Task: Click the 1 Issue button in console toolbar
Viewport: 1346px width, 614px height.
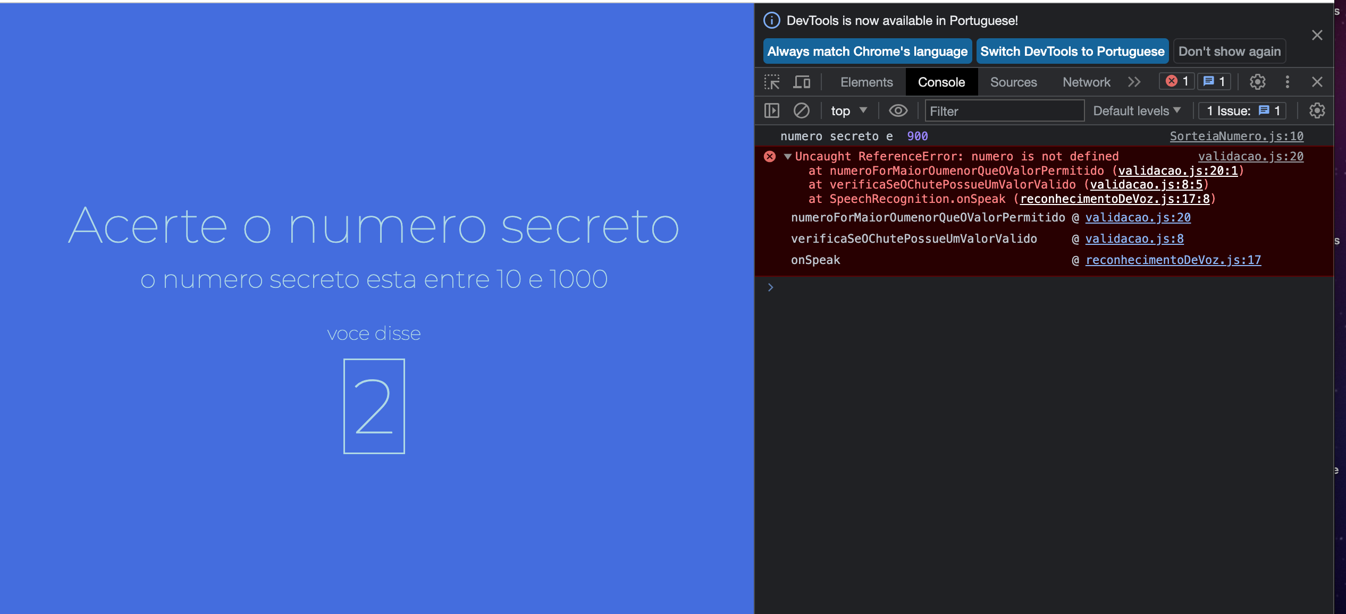Action: (x=1242, y=110)
